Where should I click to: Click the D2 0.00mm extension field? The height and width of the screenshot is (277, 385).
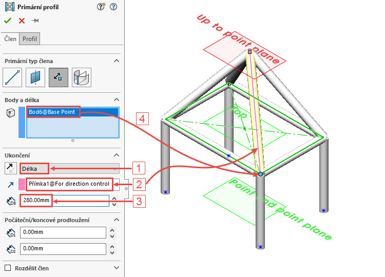point(63,249)
